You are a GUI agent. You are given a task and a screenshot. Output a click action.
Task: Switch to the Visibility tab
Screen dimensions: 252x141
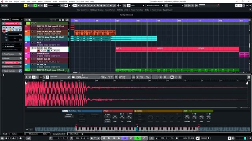(15, 19)
